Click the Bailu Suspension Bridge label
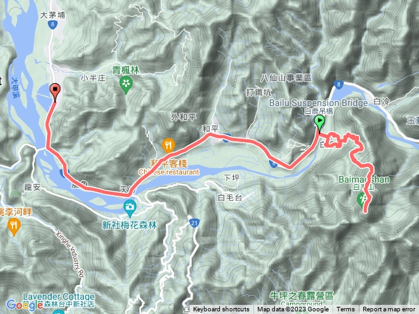The height and width of the screenshot is (314, 419). coord(318,103)
